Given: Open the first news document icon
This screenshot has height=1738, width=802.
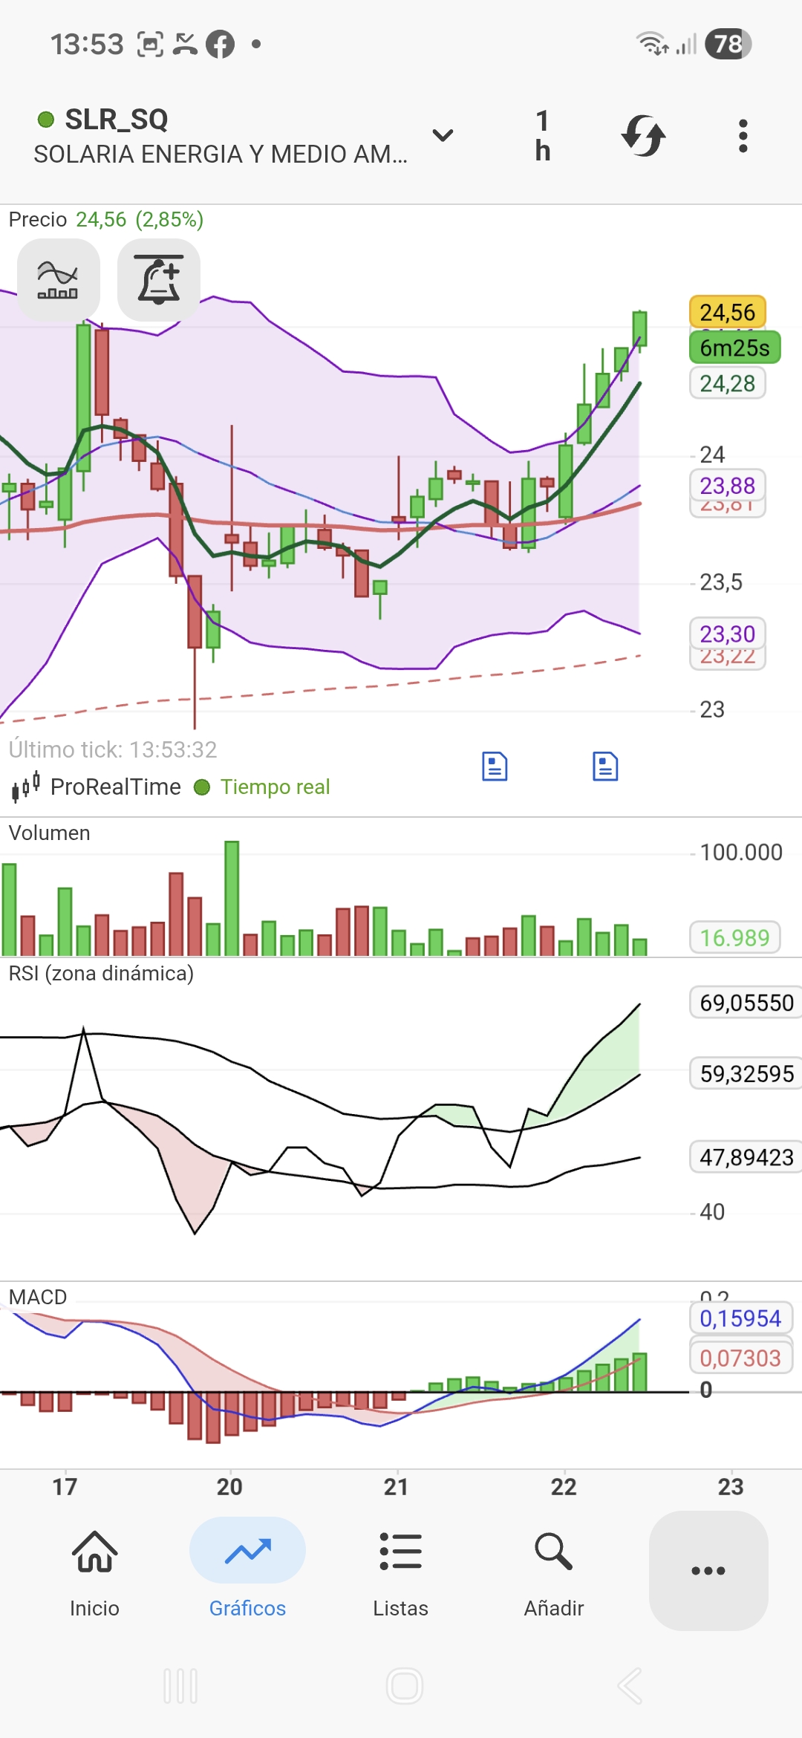Looking at the screenshot, I should pyautogui.click(x=495, y=767).
